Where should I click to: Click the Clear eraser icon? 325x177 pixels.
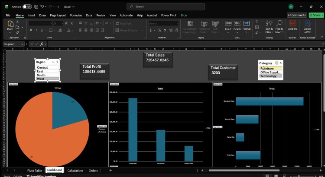coord(257,33)
